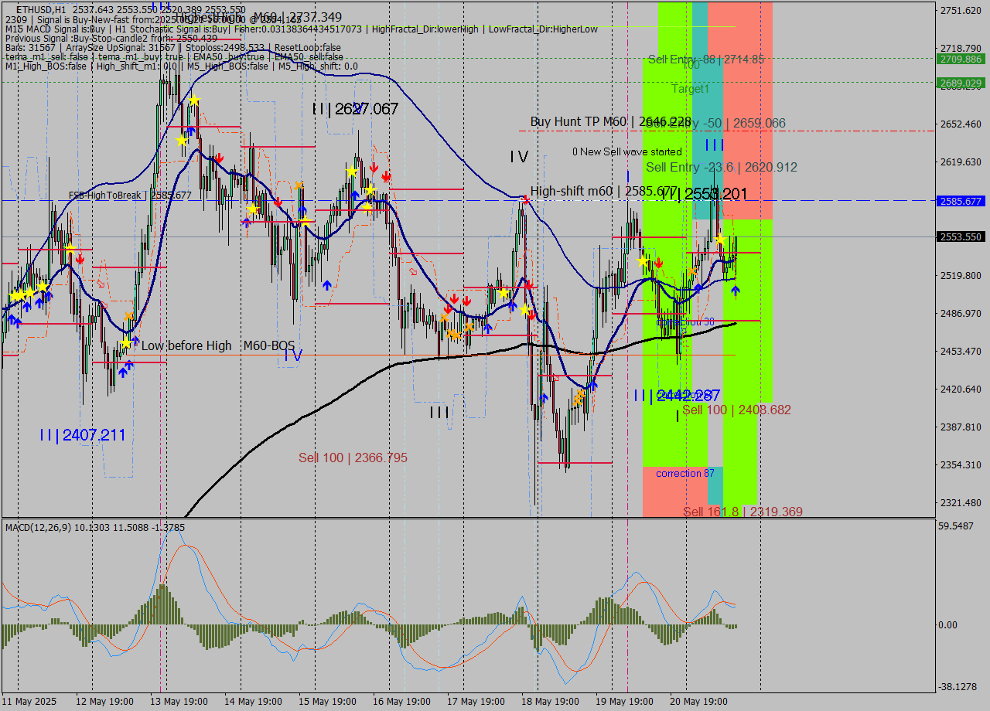Select the current price tag 2553.550 on axis
This screenshot has width=990, height=711.
(960, 237)
